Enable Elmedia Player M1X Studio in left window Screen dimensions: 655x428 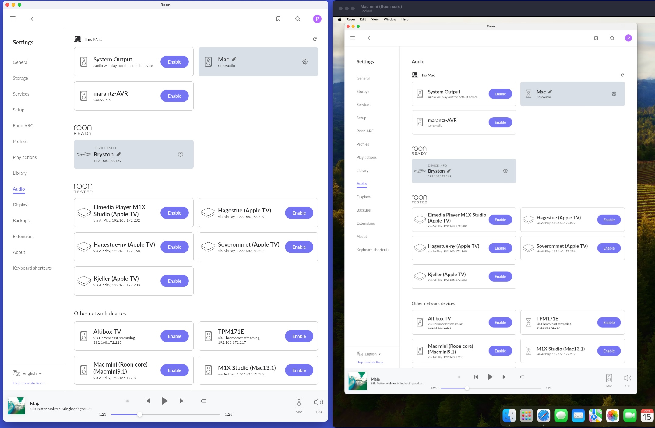point(174,213)
